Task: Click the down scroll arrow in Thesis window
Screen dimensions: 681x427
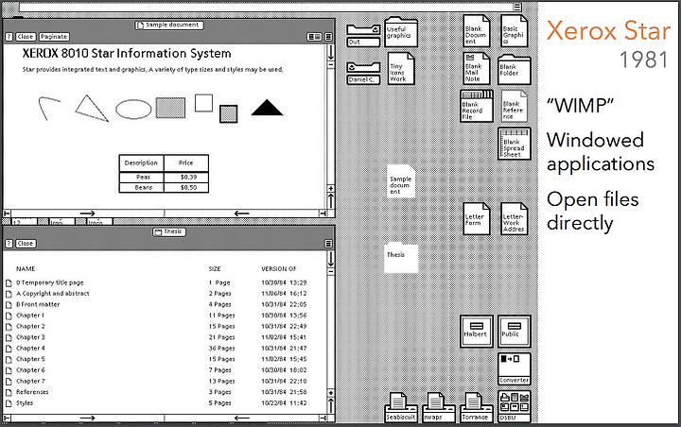Action: click(330, 259)
